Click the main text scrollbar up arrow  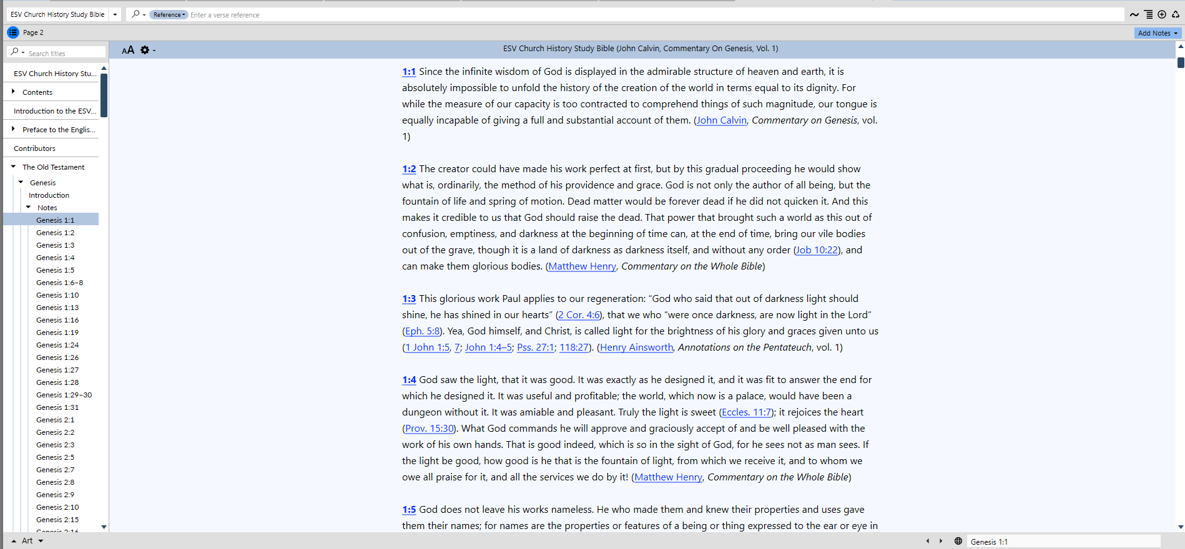tap(1181, 46)
